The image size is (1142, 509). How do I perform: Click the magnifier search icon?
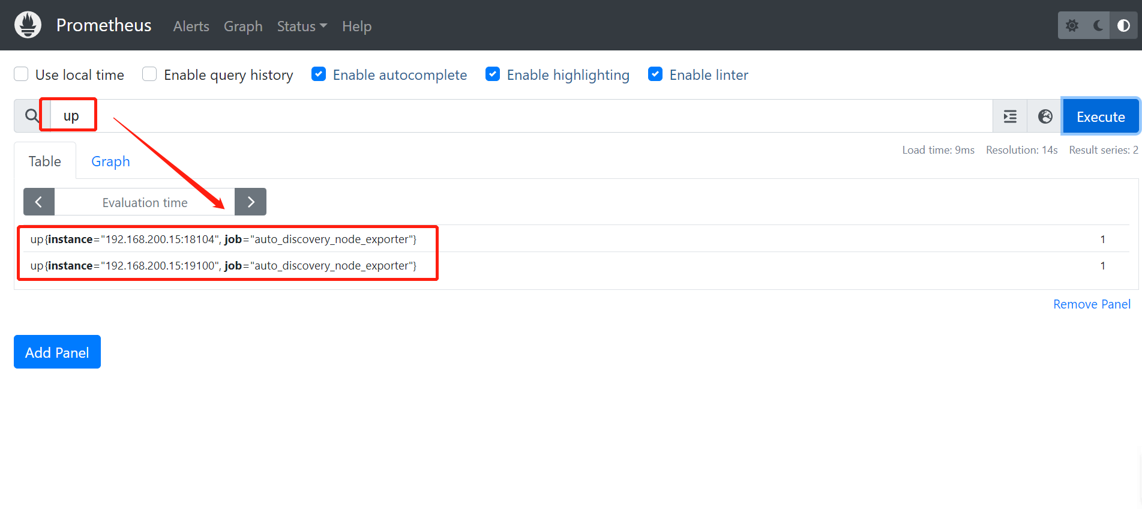[31, 116]
